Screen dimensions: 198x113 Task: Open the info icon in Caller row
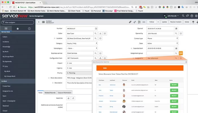coord(105,33)
